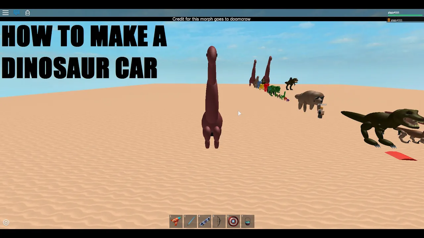Equip the ray gun in slot 1
424x238 pixels.
tap(176, 221)
